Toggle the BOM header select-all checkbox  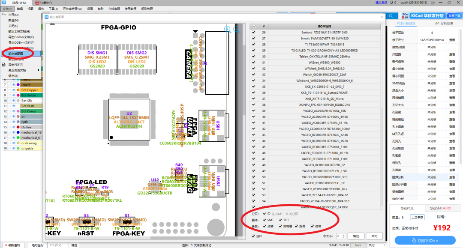(254, 26)
